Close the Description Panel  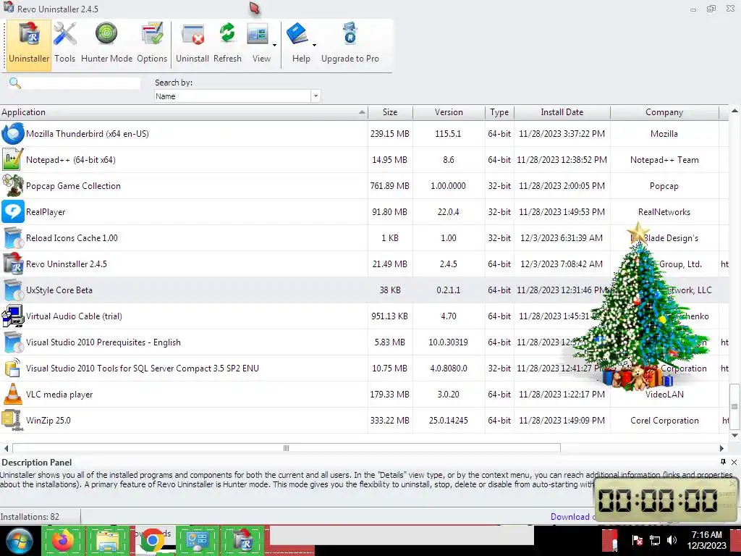pyautogui.click(x=734, y=462)
